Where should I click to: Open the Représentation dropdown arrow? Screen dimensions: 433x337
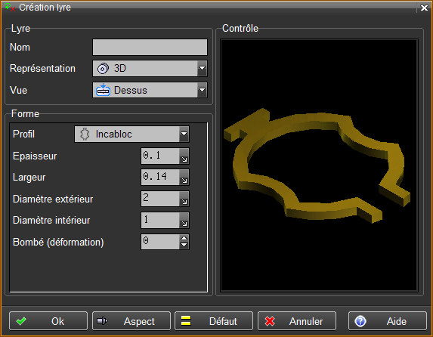202,68
